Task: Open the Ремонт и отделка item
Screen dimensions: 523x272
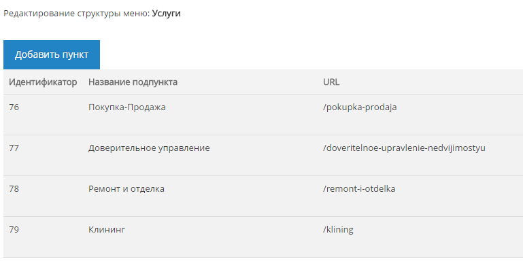Action: click(126, 188)
